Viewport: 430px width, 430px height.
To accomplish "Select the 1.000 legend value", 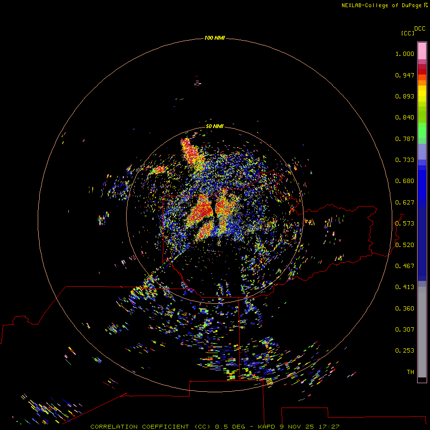I will [x=405, y=54].
